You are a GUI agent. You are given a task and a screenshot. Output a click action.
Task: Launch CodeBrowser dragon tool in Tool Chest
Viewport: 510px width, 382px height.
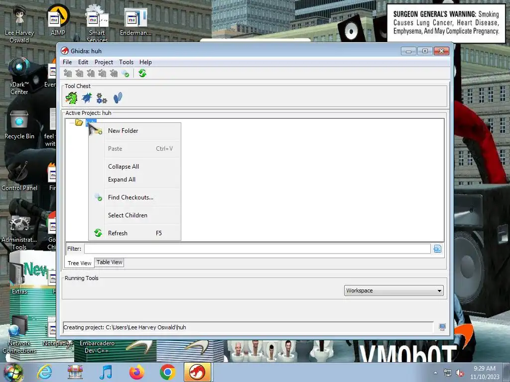click(71, 98)
